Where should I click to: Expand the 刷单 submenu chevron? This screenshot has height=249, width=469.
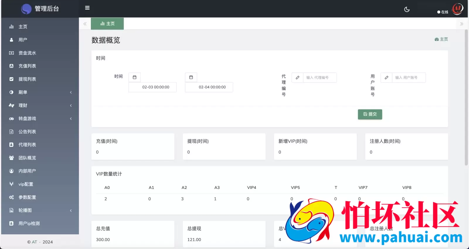(x=71, y=92)
